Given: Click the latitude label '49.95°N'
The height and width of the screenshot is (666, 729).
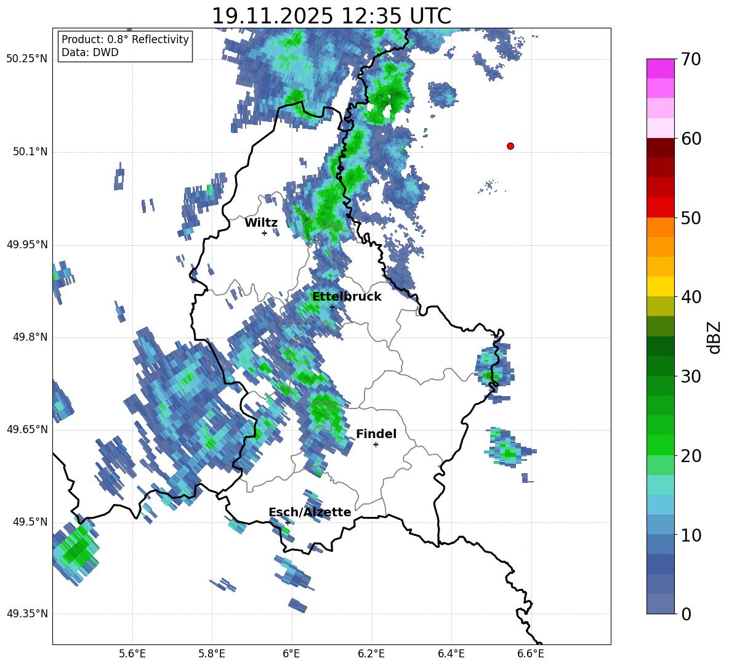Looking at the screenshot, I should [28, 245].
